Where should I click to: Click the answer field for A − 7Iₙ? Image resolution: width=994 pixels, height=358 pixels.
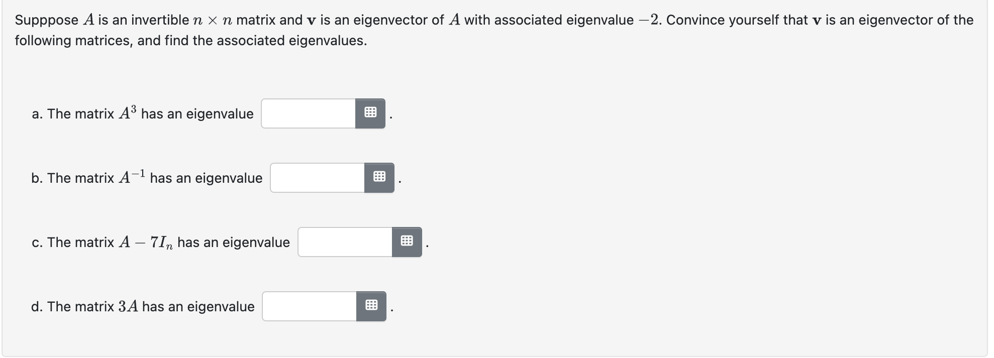click(x=344, y=241)
